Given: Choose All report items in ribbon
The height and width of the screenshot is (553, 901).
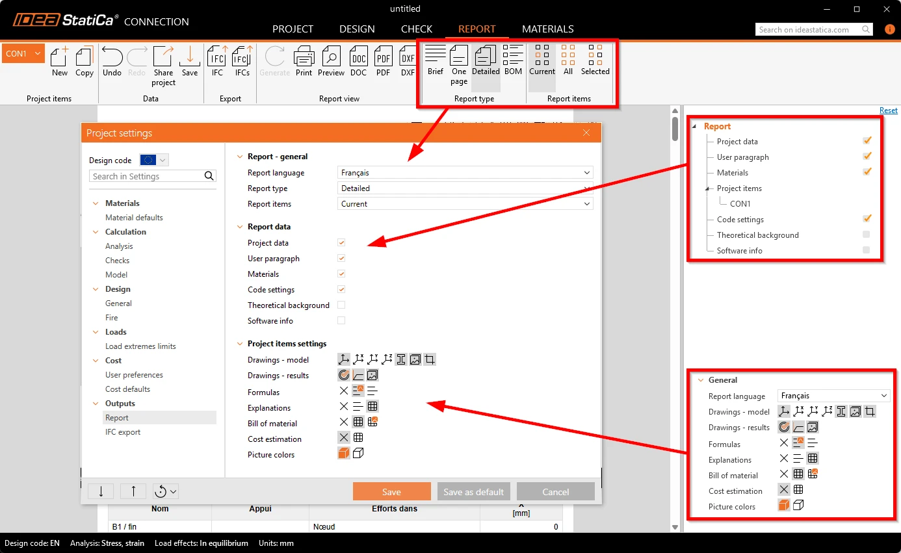Looking at the screenshot, I should (568, 61).
